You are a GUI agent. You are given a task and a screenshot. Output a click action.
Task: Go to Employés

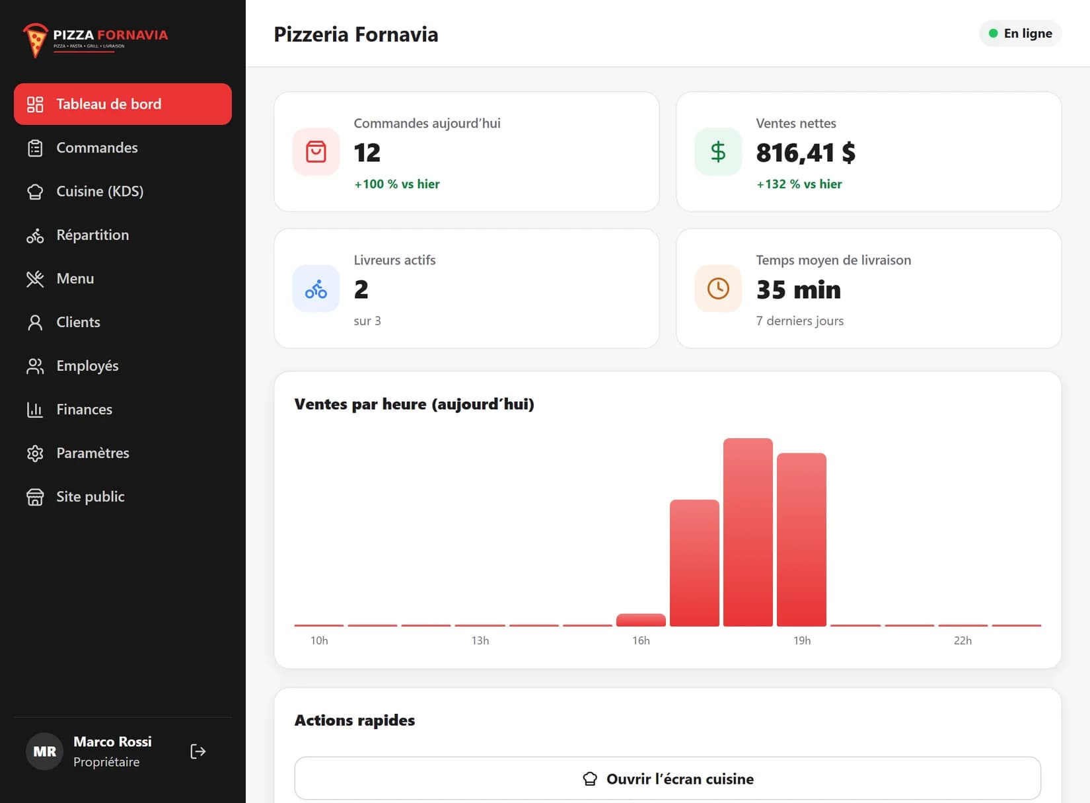(123, 365)
